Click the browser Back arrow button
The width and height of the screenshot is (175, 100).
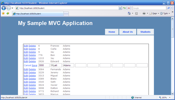click(4, 8)
